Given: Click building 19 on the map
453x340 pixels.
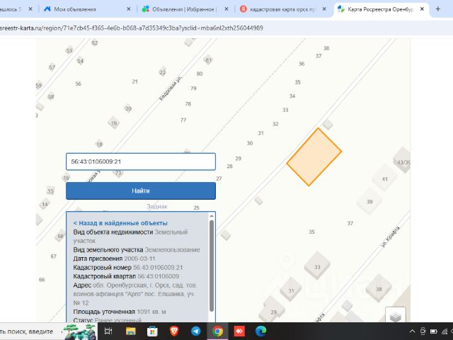Looking at the screenshot, I should (x=114, y=123).
